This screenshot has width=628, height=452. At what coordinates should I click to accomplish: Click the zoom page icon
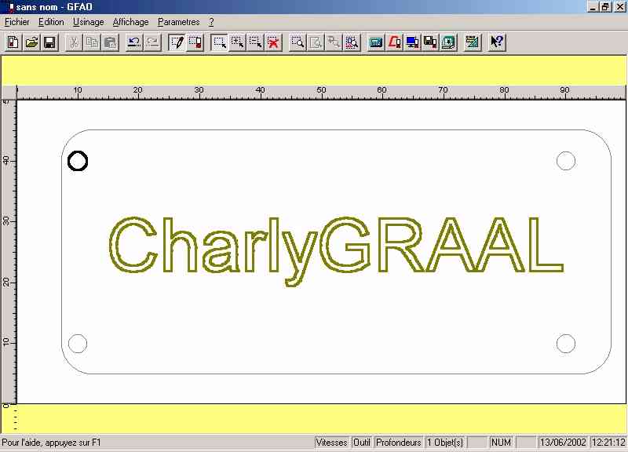316,42
